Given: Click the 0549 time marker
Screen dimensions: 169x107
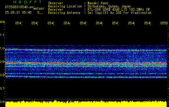Looking at the screenshot, I should click(148, 23).
